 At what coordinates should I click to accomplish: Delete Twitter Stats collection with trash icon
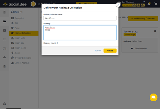155,31
